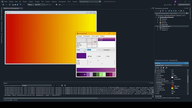The height and width of the screenshot is (108, 192).
Task: Open the Сборка menu
Action: point(31,1)
